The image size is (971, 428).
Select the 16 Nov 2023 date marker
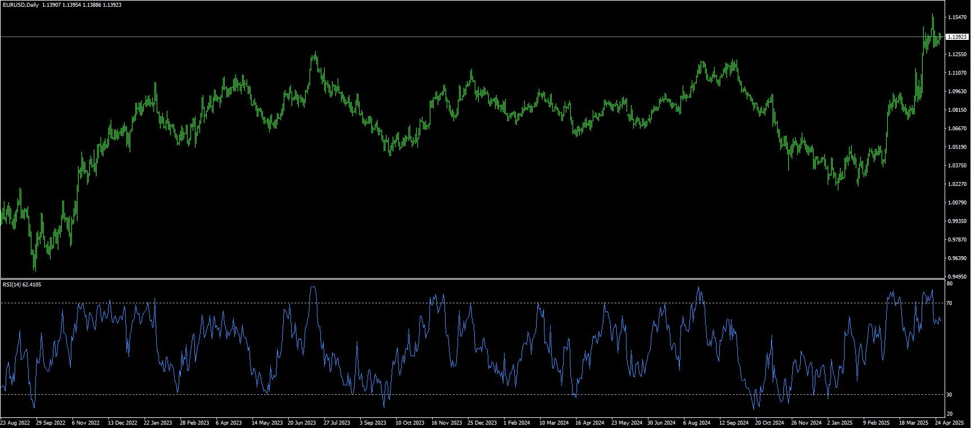[446, 423]
